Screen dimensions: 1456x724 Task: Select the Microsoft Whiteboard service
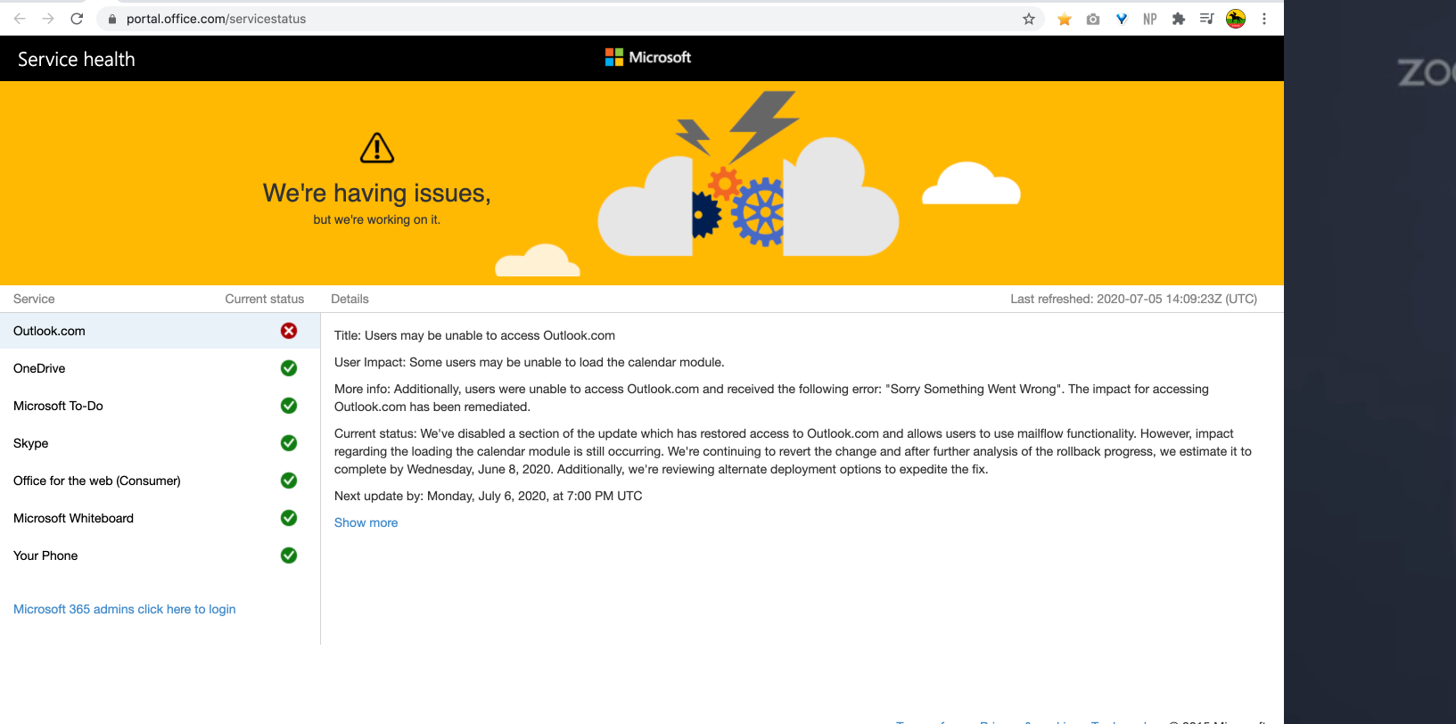[160, 518]
